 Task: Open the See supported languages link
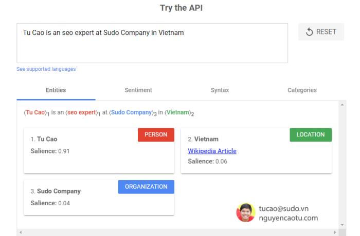(x=46, y=69)
